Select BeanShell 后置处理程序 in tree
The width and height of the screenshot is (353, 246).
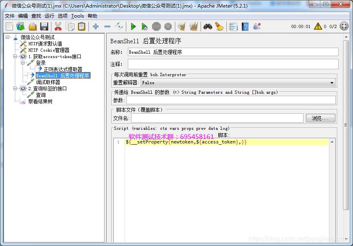63,76
